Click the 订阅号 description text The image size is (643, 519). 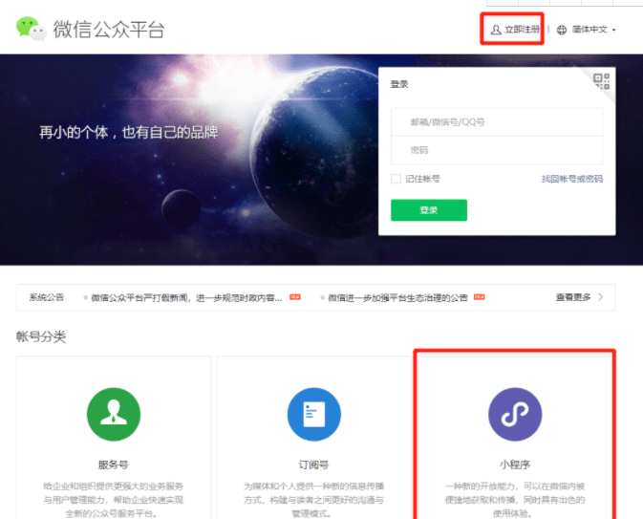pos(314,500)
